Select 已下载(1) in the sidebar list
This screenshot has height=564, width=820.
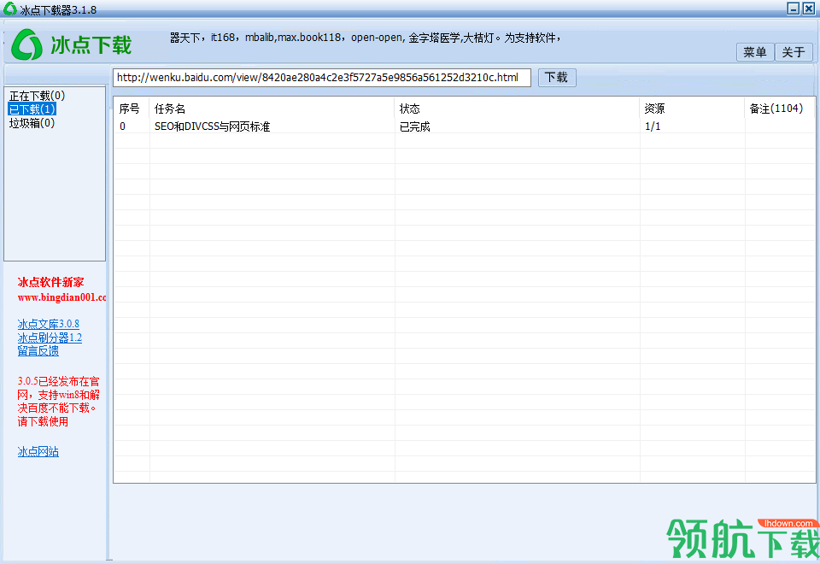tap(32, 109)
